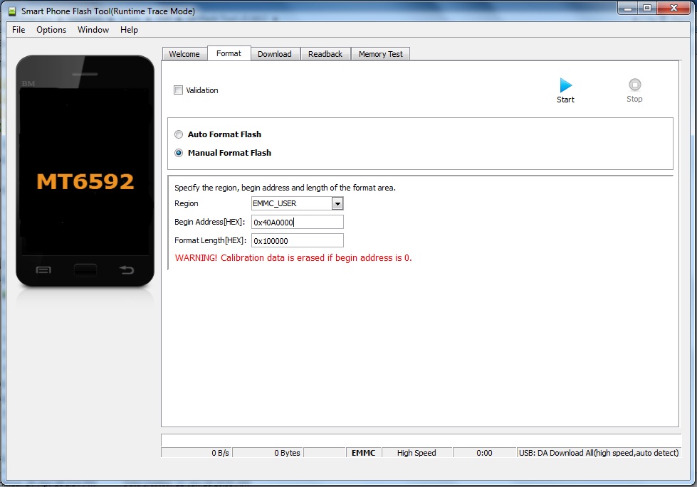
Task: Click the phone's home button graphic
Action: click(x=85, y=270)
